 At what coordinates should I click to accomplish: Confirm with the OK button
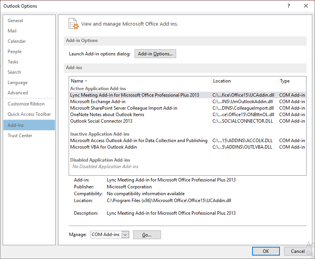tap(266, 251)
